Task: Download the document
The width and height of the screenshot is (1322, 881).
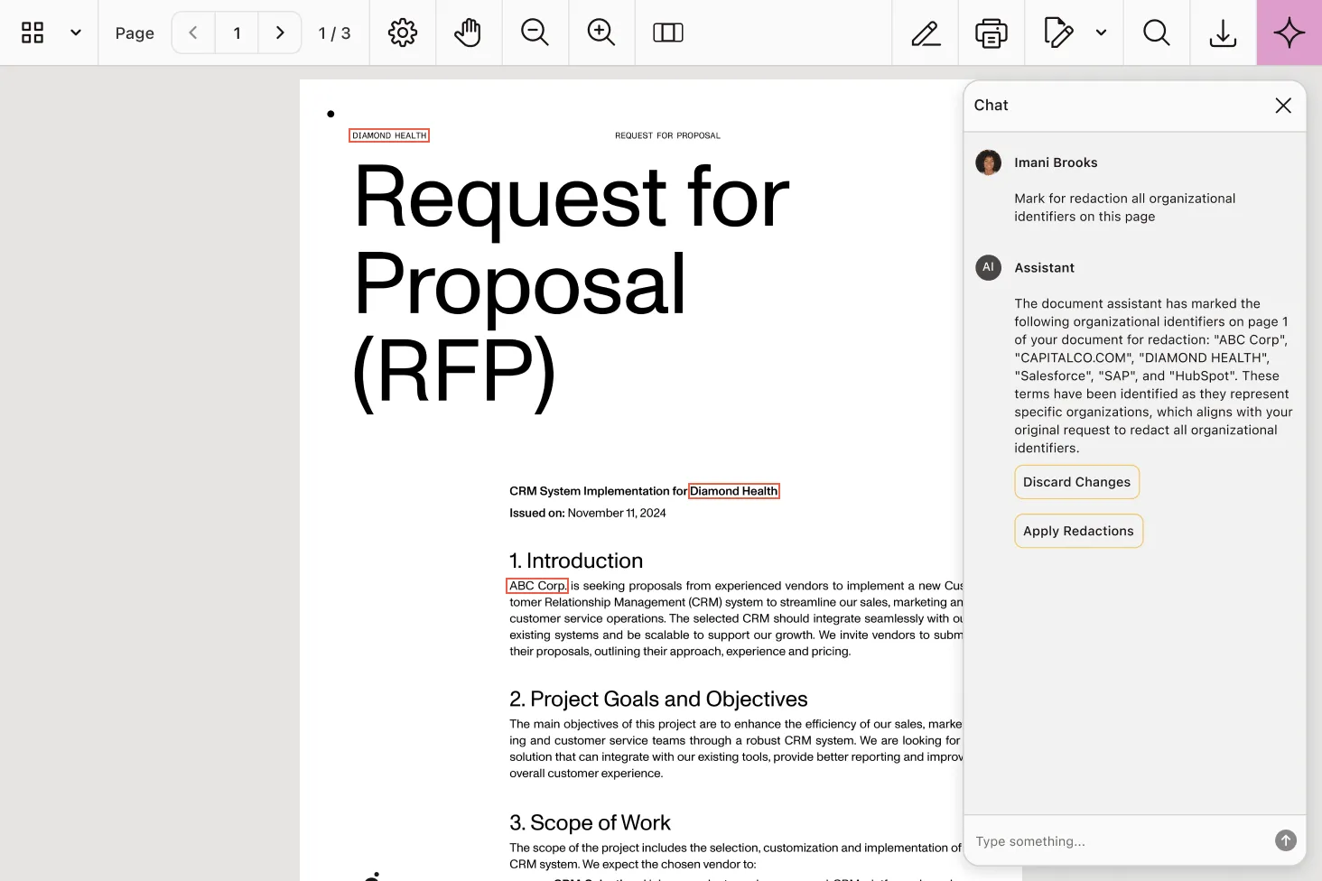Action: tap(1223, 32)
